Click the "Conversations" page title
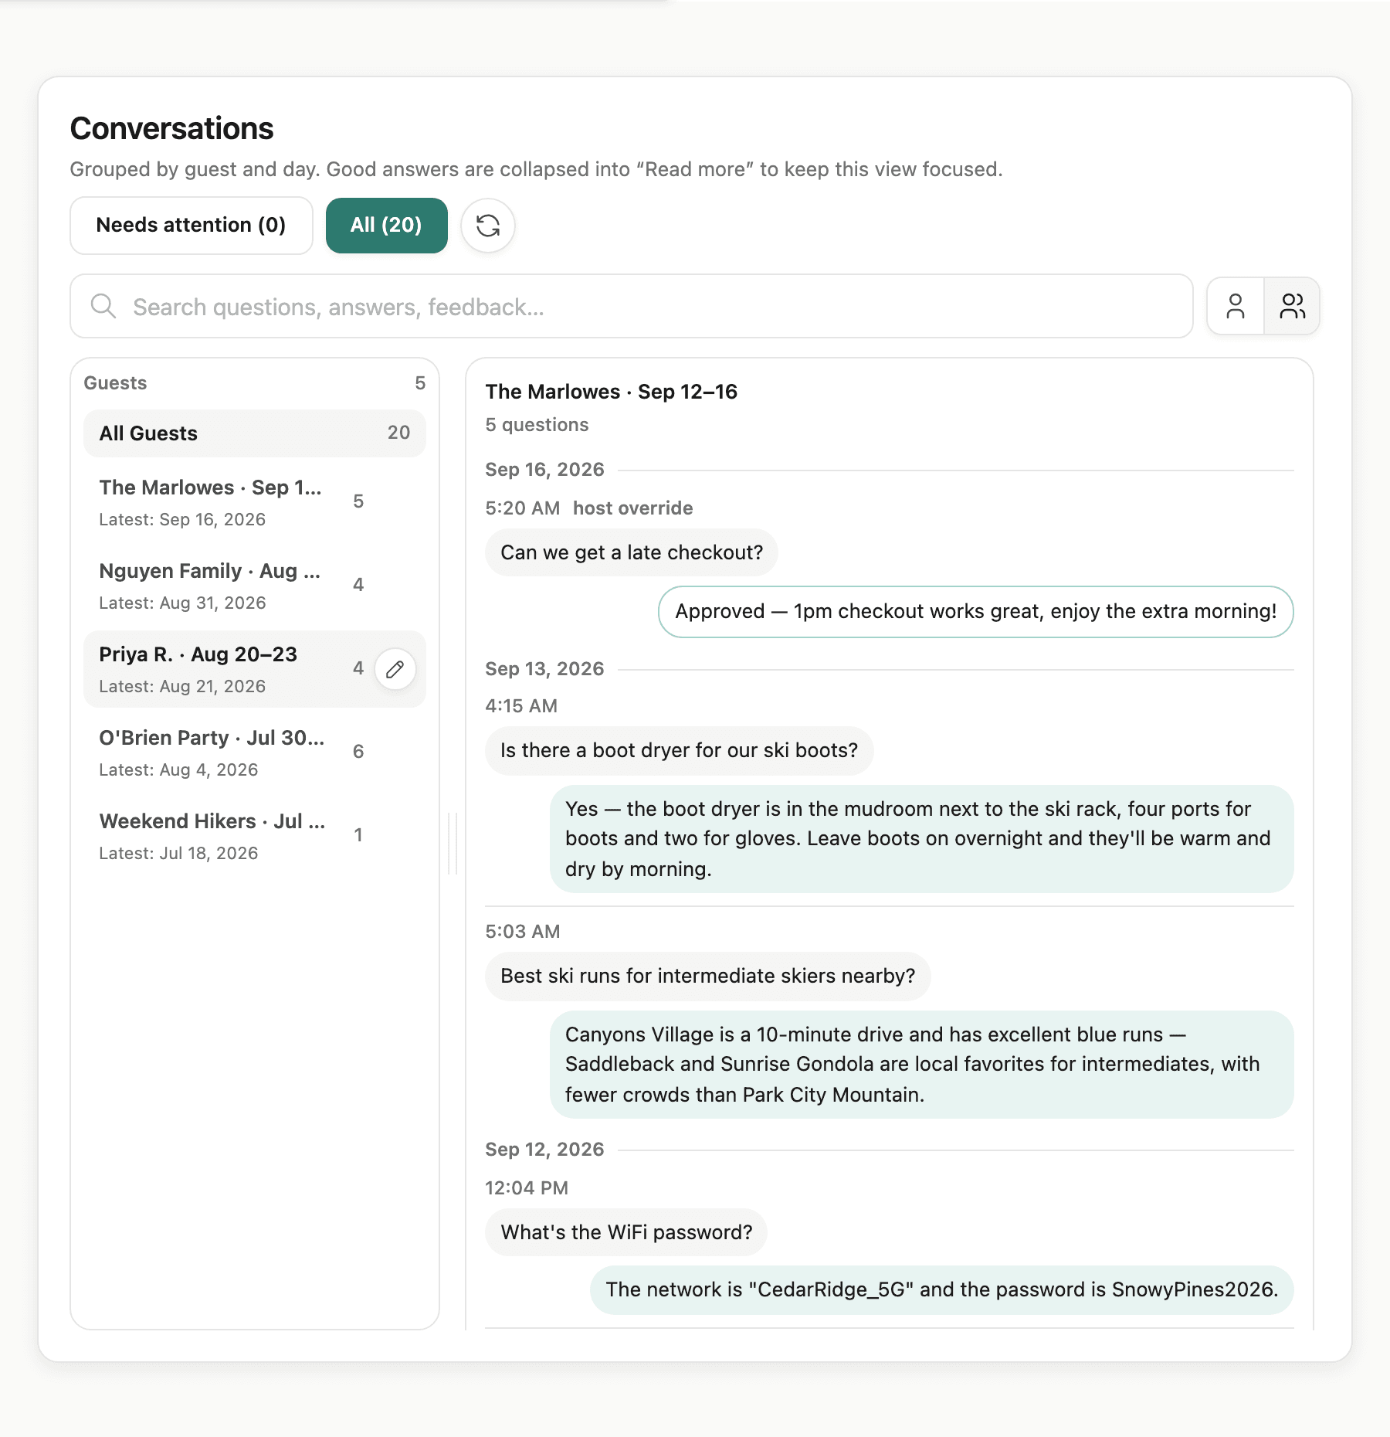Viewport: 1390px width, 1437px height. pos(171,128)
